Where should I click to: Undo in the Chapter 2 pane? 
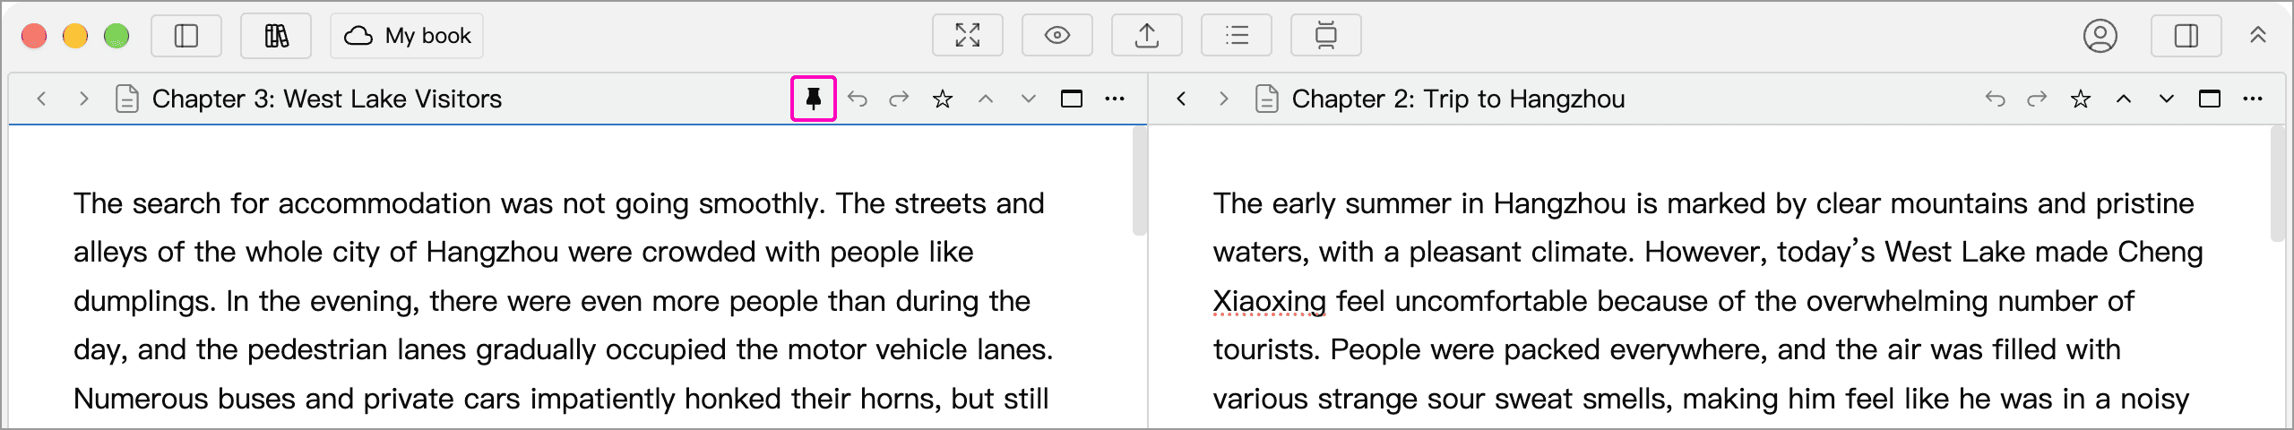click(1996, 99)
